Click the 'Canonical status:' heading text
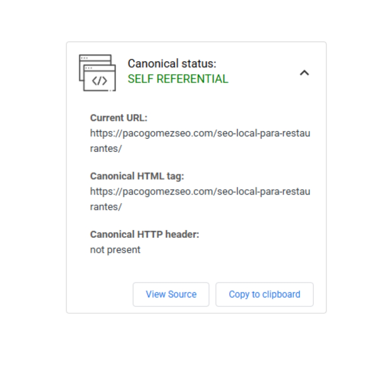The image size is (391, 391). [x=172, y=63]
